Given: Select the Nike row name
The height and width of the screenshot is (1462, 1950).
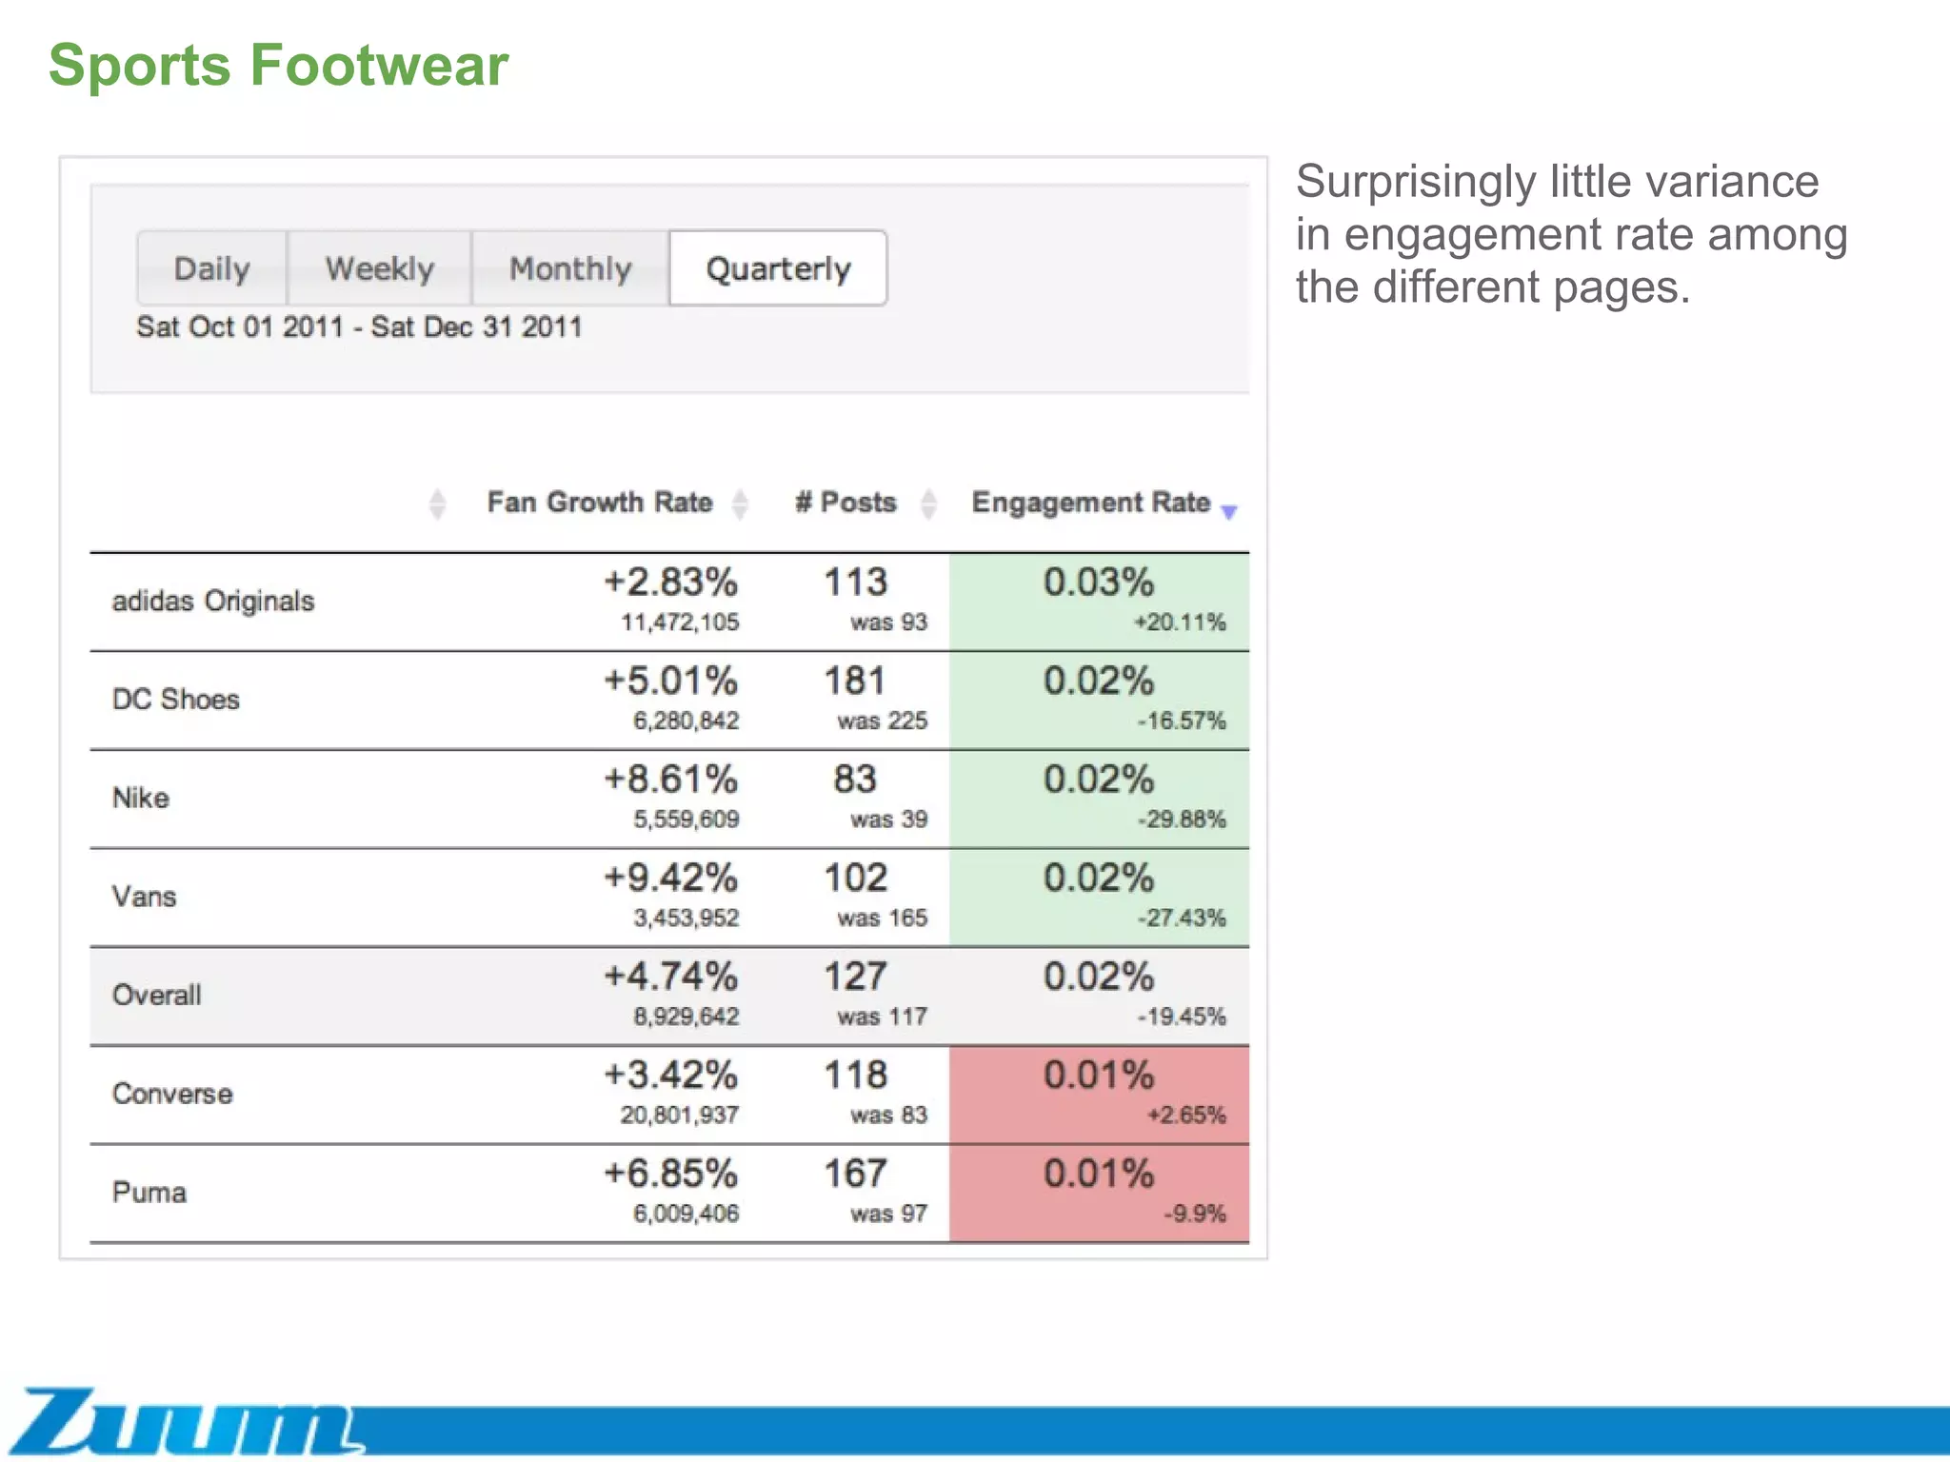Looking at the screenshot, I should pos(141,798).
